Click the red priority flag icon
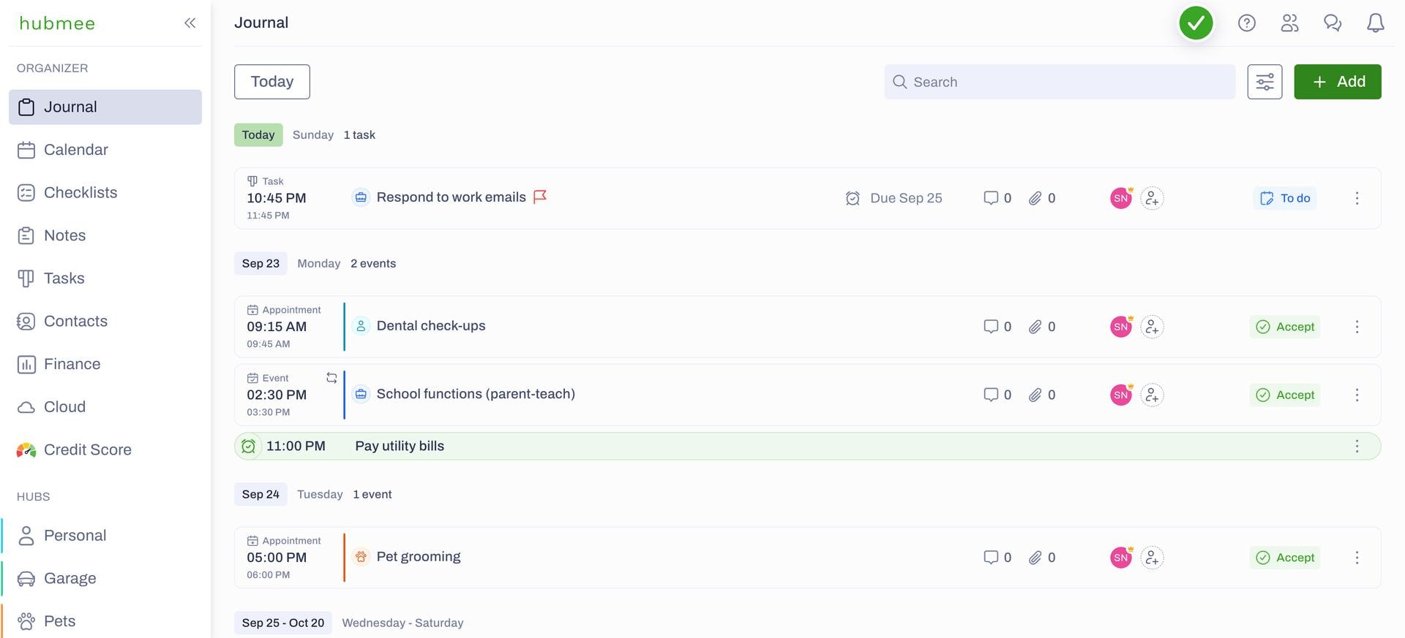Screen dimensions: 1405x638 tap(540, 197)
